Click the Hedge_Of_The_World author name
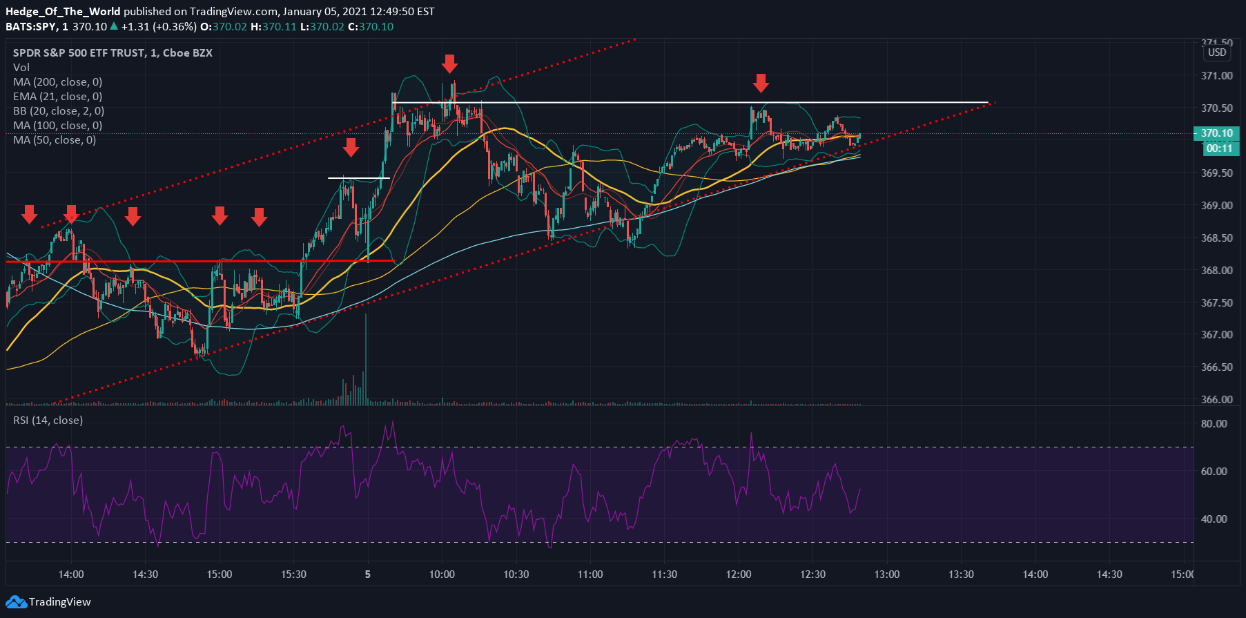 [x=63, y=11]
